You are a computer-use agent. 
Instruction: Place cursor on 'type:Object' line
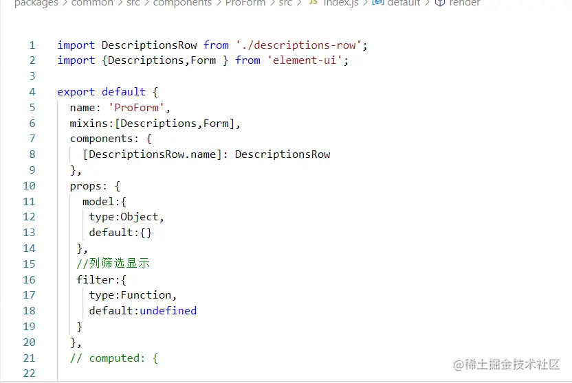coord(126,217)
